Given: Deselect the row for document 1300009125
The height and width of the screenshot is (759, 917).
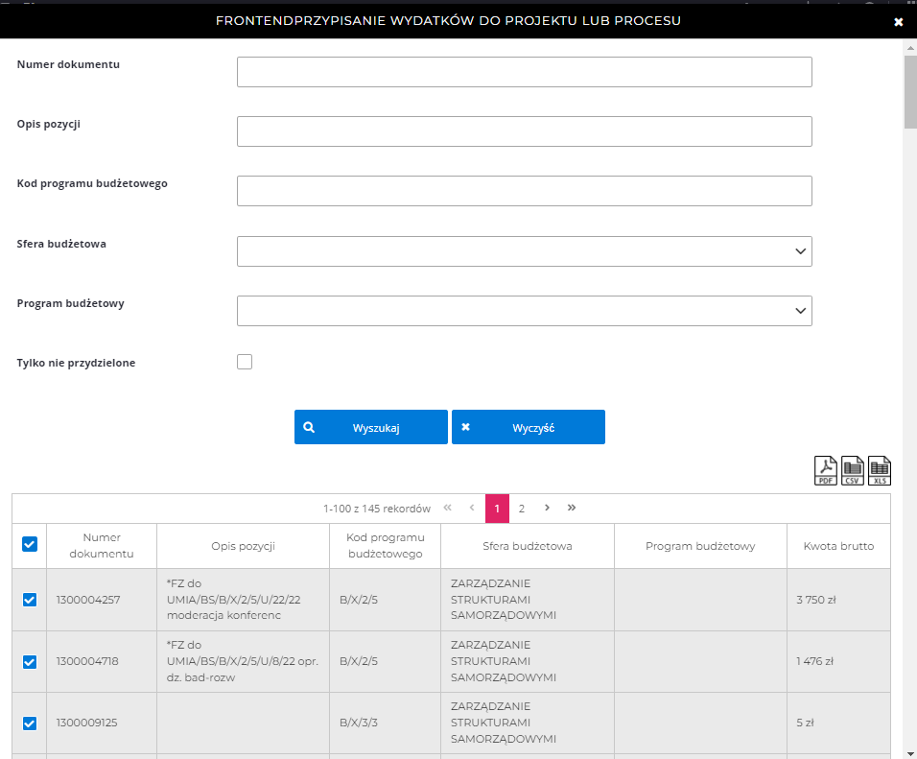Looking at the screenshot, I should point(30,723).
